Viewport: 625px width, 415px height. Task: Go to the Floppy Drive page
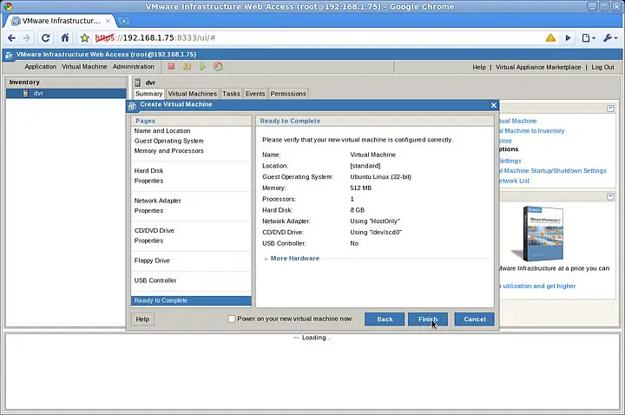[x=152, y=260]
